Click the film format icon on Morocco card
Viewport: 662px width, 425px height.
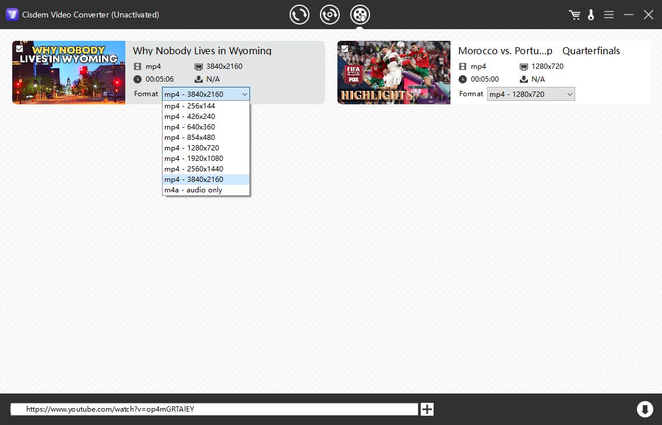(x=463, y=66)
